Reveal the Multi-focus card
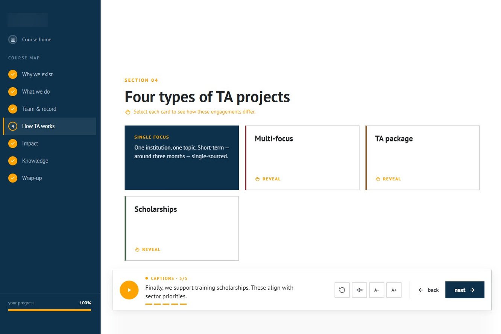Screen dimensions: 501x334 pyautogui.click(x=302, y=158)
